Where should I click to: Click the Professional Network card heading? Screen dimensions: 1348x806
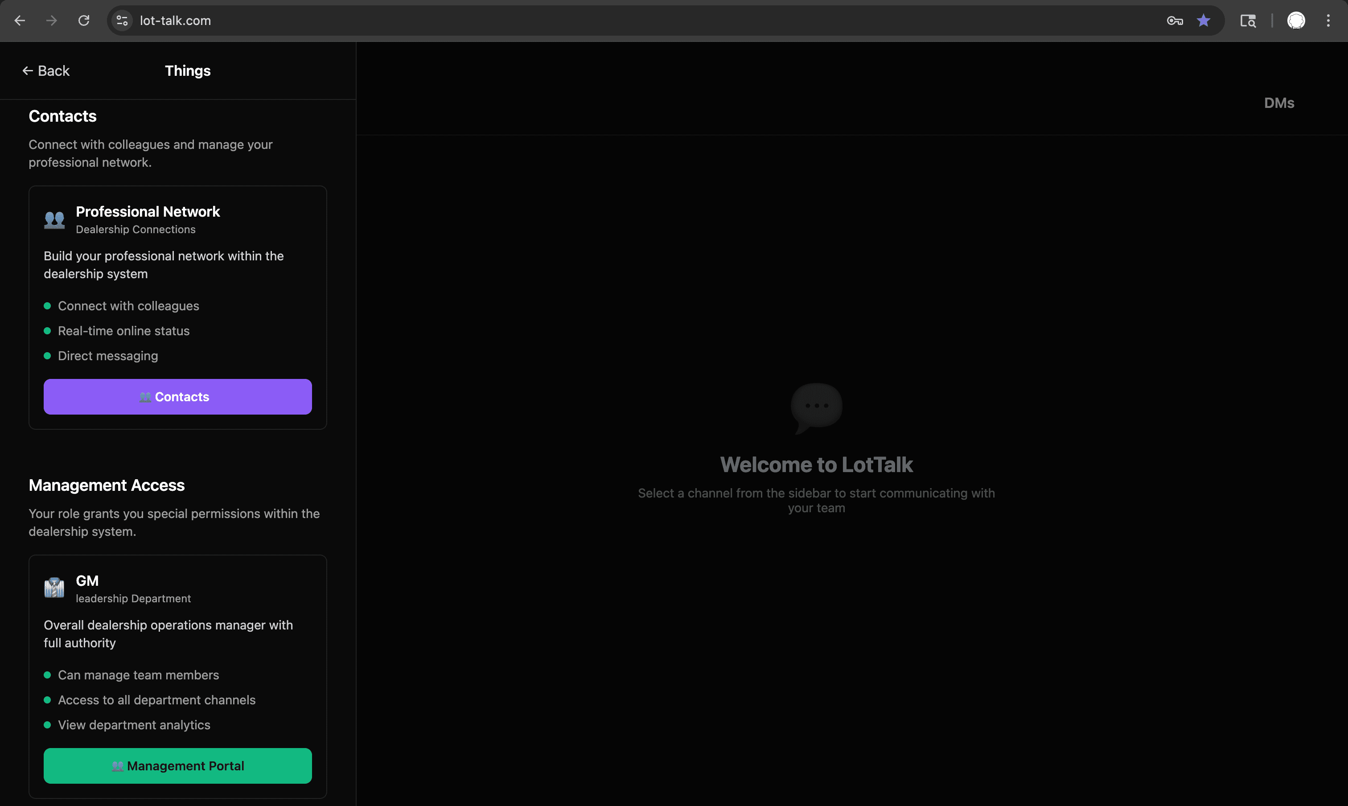click(148, 212)
